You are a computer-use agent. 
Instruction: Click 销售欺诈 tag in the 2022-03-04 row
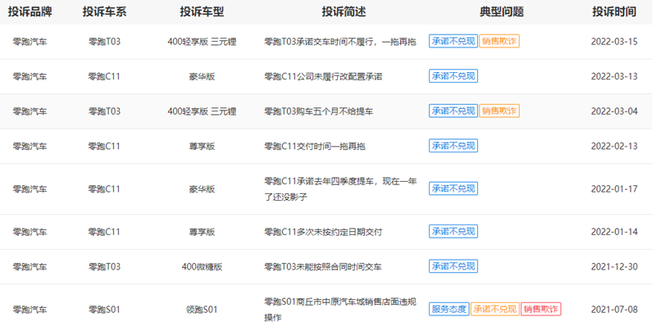499,111
